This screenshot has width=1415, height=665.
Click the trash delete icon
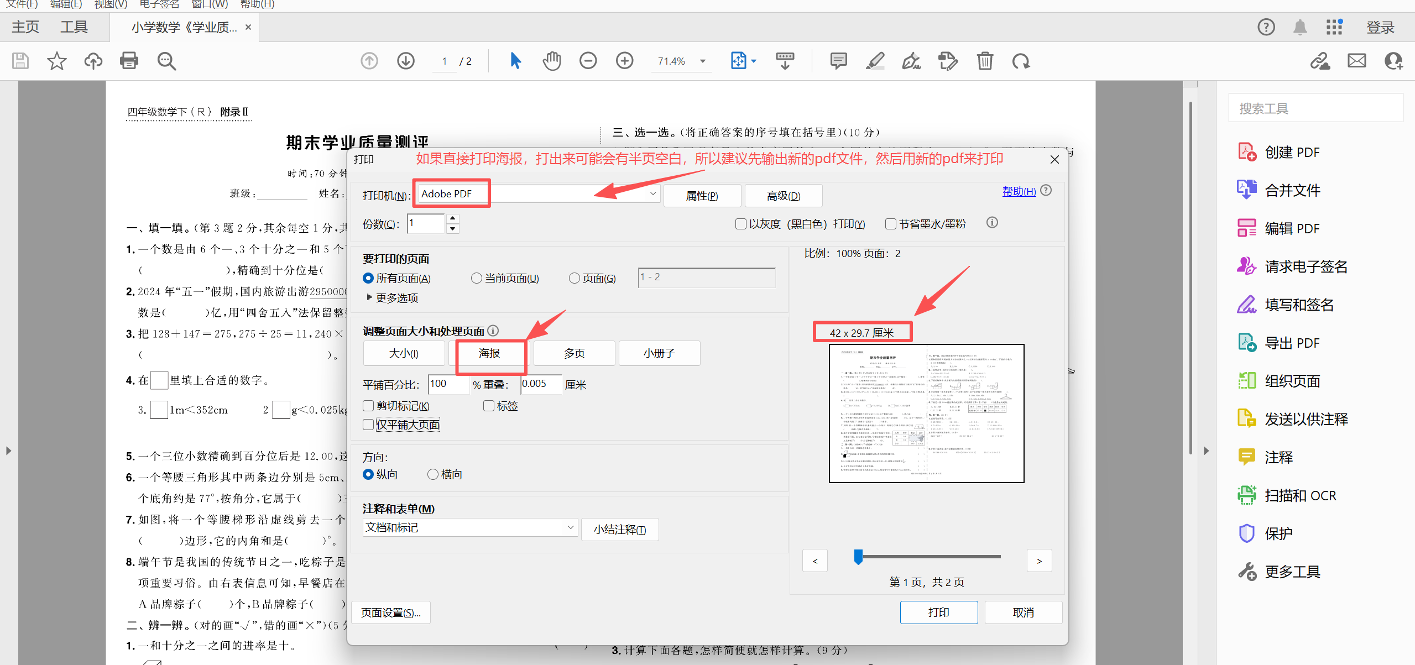(985, 61)
